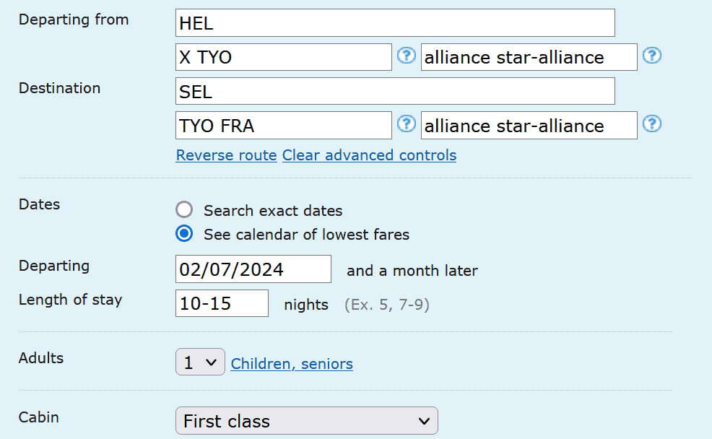The width and height of the screenshot is (712, 439).
Task: Expand the Cabin First class dropdown
Action: 306,421
